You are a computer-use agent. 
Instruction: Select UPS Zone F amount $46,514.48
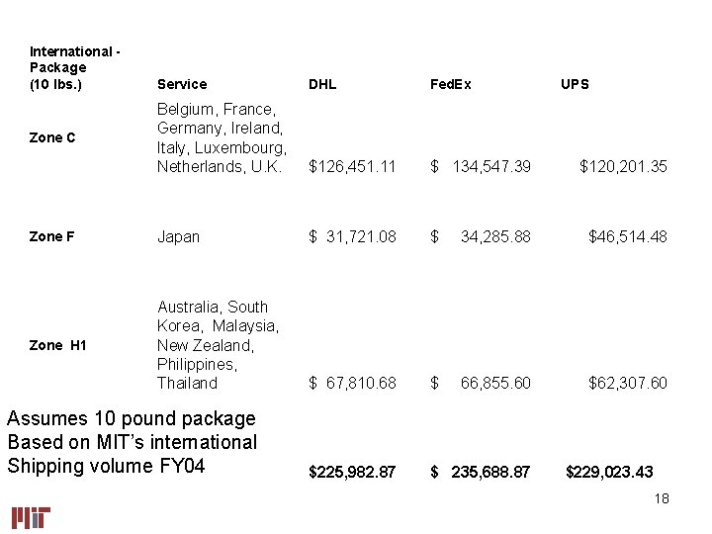click(627, 236)
